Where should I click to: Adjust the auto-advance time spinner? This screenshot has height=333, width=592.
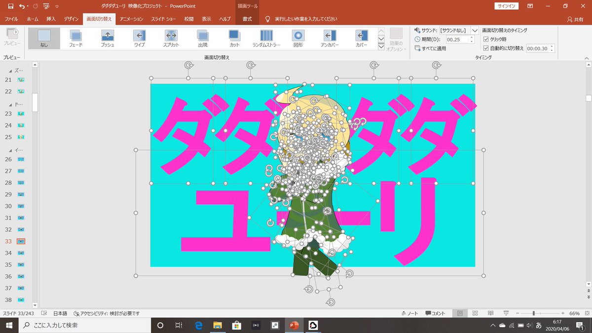552,48
